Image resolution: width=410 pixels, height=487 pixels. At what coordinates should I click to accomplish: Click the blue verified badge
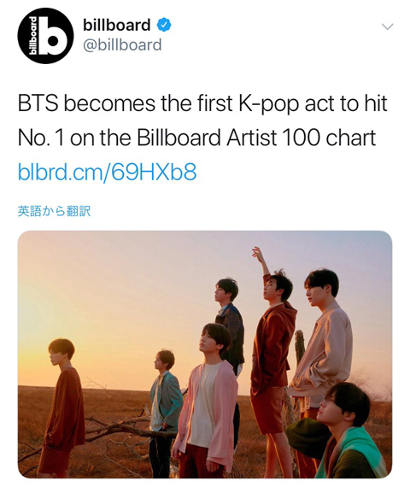click(x=164, y=25)
